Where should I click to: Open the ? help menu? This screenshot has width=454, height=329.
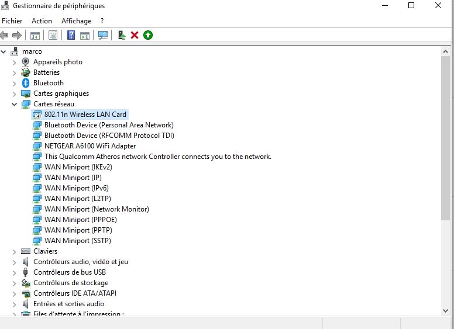click(x=102, y=21)
